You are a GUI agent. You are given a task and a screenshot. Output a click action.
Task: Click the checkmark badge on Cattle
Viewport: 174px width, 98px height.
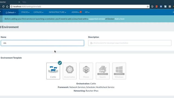tap(60, 63)
